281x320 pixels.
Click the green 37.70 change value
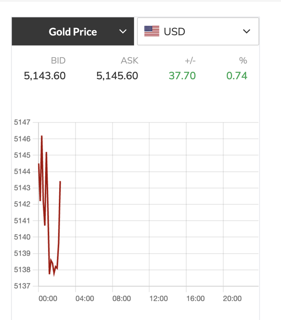182,76
